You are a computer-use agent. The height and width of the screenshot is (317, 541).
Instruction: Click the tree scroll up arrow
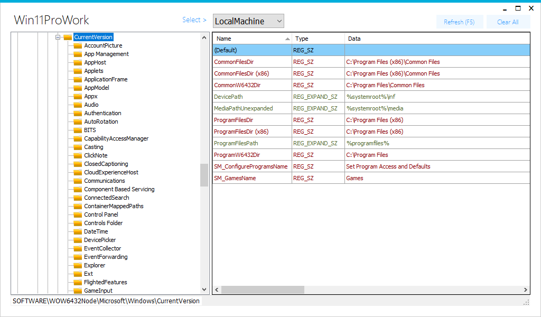[x=204, y=38]
